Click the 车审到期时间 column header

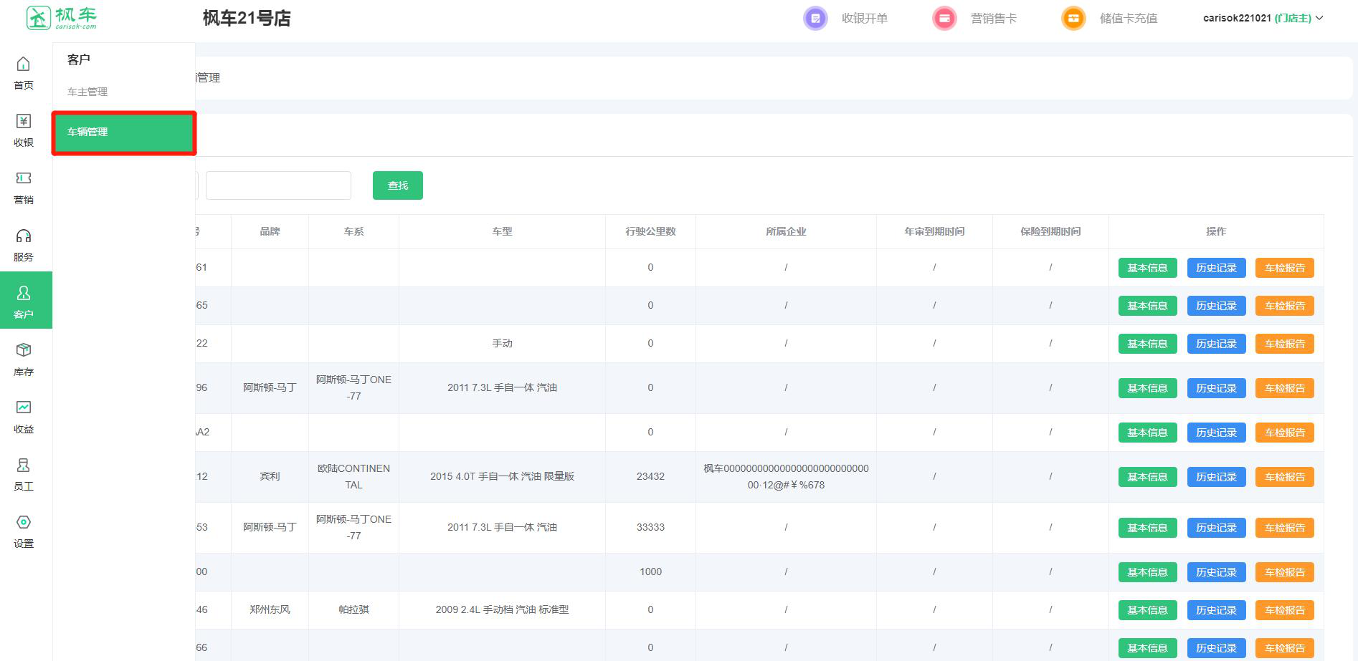[934, 231]
